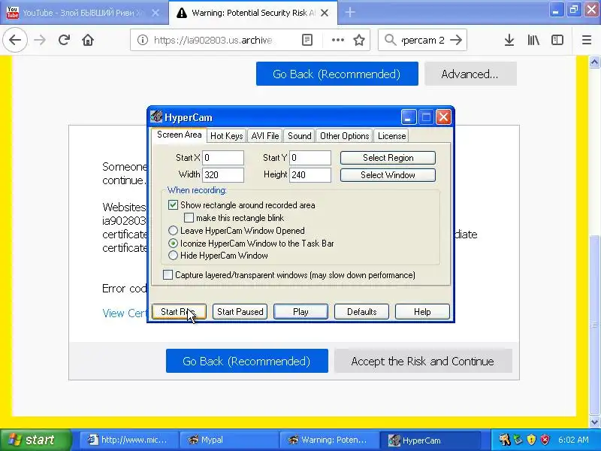The height and width of the screenshot is (451, 601).
Task: Click top Go Back (Recommended) button
Action: click(x=337, y=74)
